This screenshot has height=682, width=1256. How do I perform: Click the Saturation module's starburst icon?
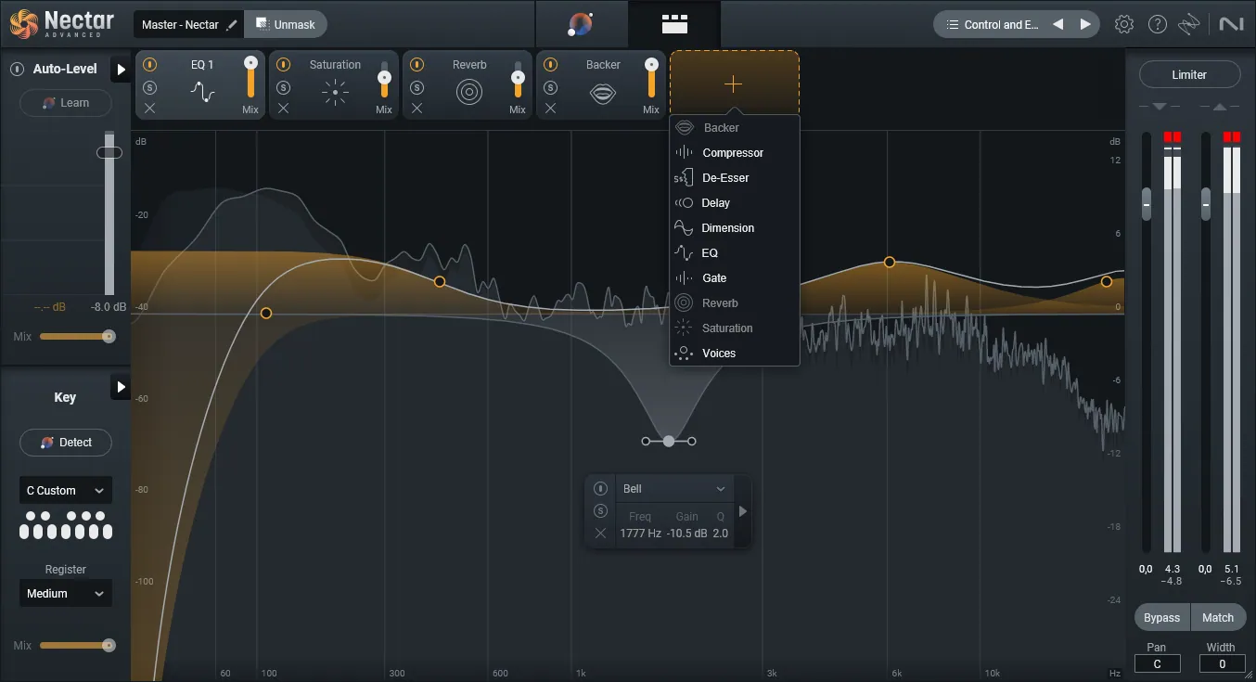334,91
